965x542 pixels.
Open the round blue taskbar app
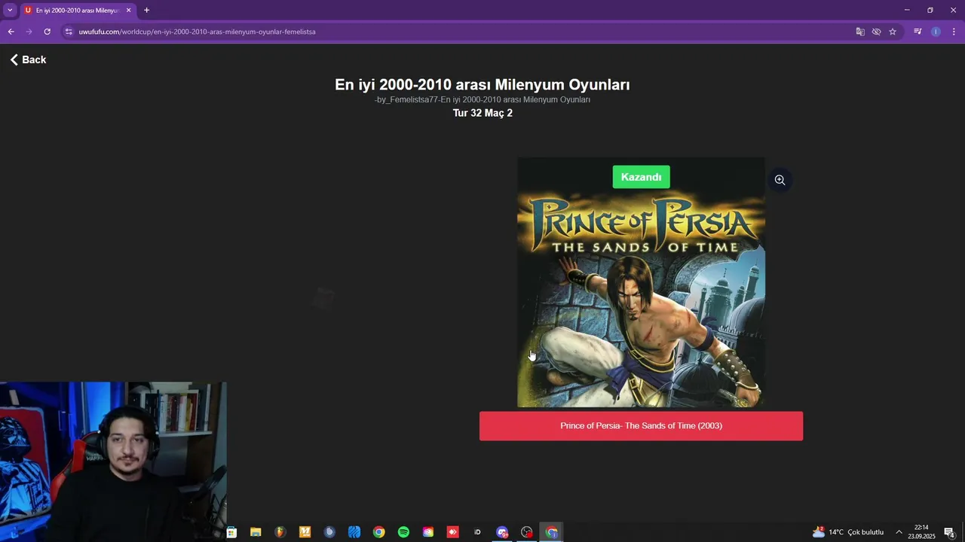(329, 532)
